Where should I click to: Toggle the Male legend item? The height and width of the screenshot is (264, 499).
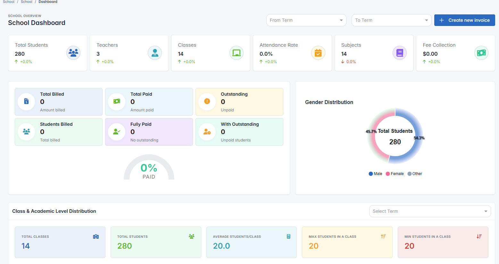(x=375, y=174)
